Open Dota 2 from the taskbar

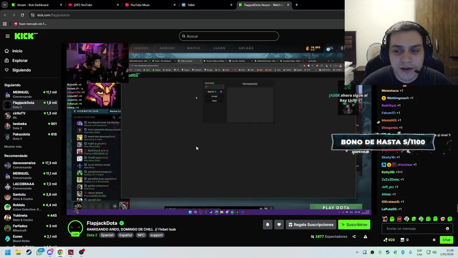(71, 252)
